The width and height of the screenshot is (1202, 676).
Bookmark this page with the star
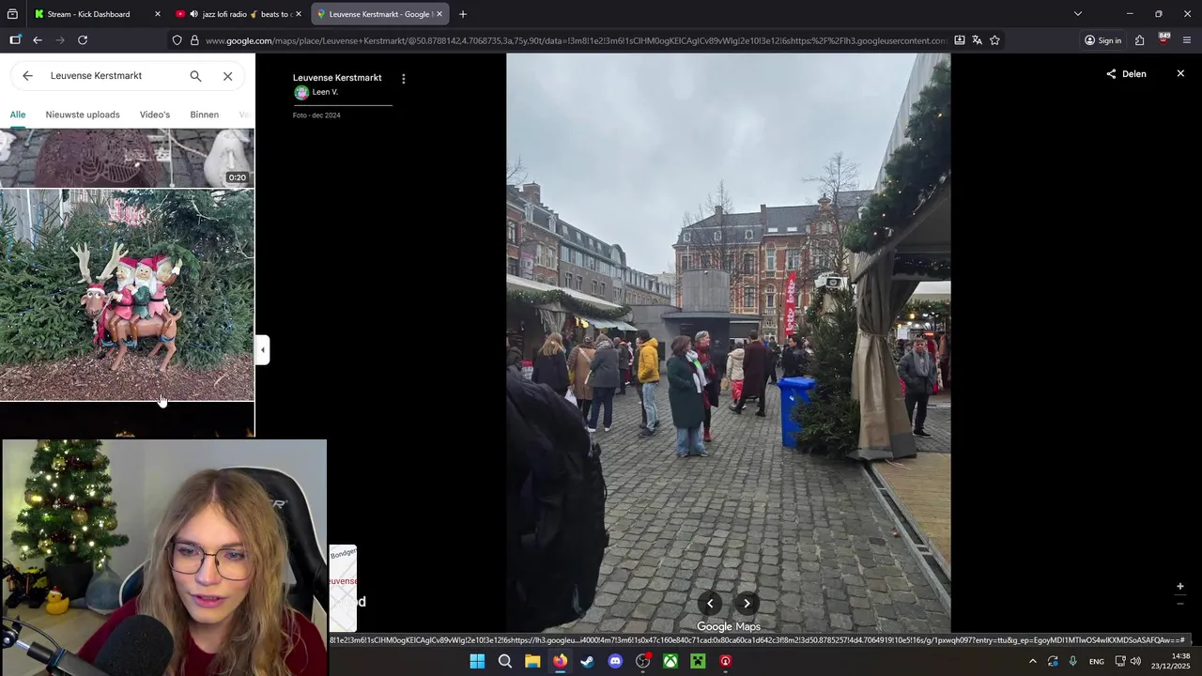(994, 40)
